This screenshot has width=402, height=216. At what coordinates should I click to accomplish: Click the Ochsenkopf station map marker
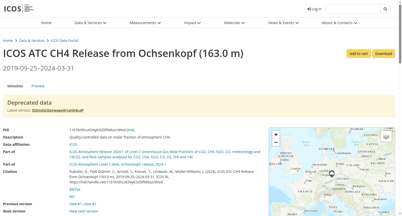coord(332,174)
